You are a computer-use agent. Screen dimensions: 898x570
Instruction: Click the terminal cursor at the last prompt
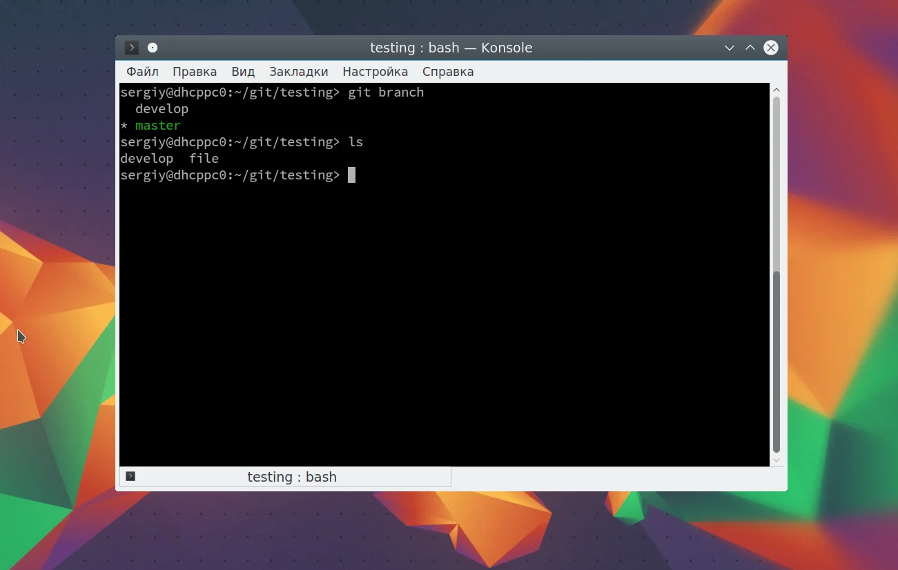click(x=351, y=175)
